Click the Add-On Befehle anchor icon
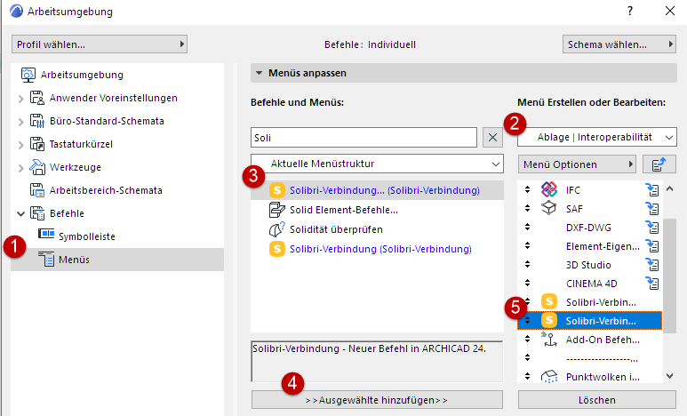 tap(549, 339)
